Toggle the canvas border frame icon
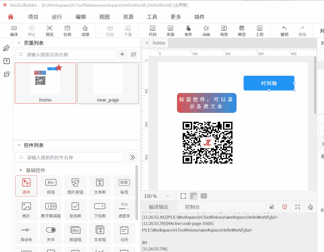Image resolution: width=324 pixels, height=252 pixels. click(183, 196)
